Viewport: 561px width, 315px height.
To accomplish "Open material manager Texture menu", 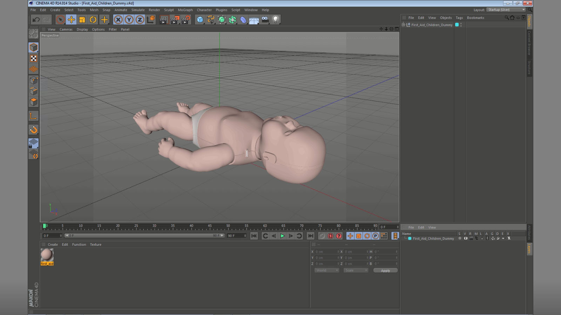I will (96, 245).
